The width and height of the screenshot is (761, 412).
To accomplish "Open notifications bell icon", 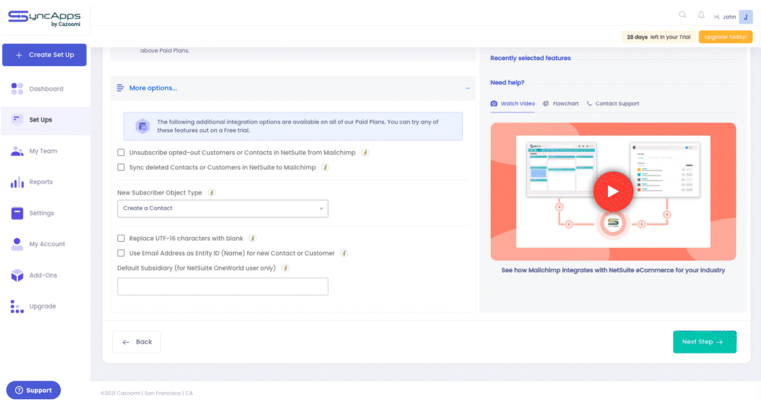I will (x=702, y=15).
